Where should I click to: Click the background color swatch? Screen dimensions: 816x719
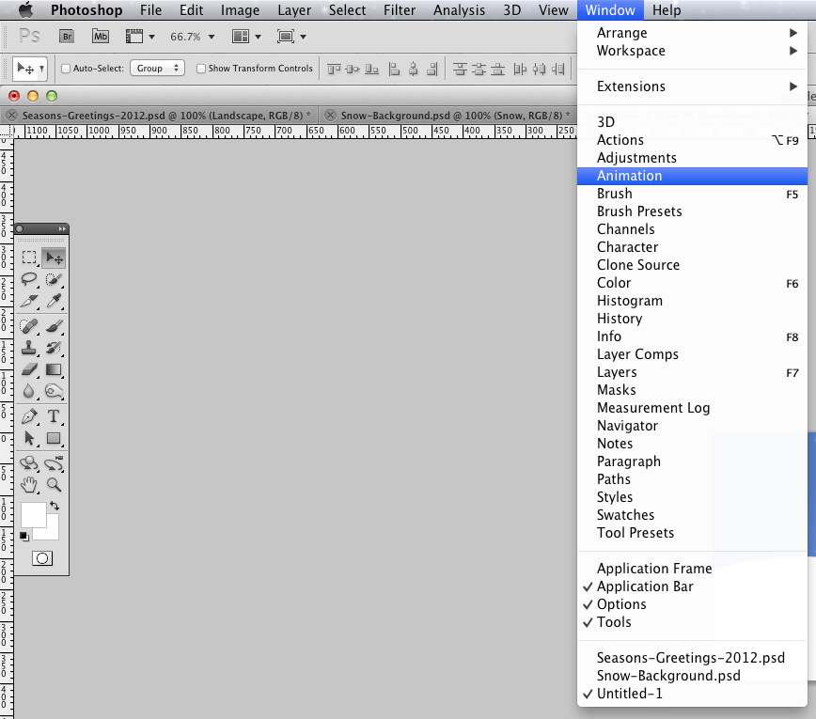52,533
